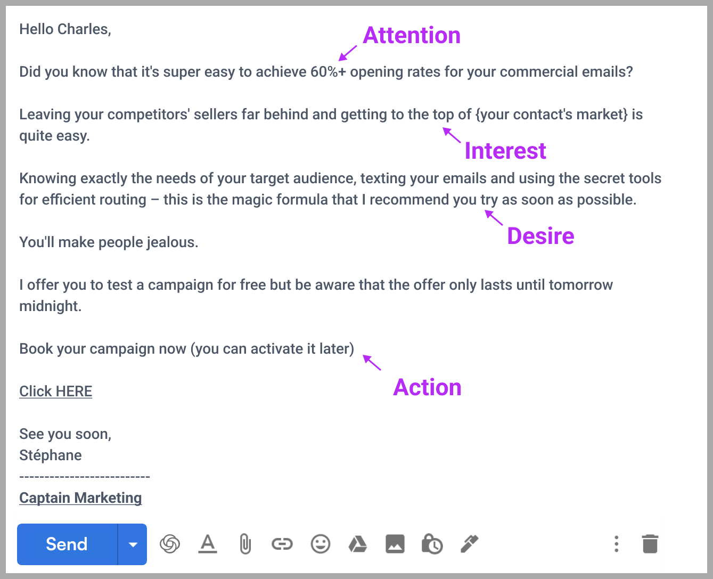Follow the Click HERE link
This screenshot has width=713, height=579.
click(x=56, y=392)
